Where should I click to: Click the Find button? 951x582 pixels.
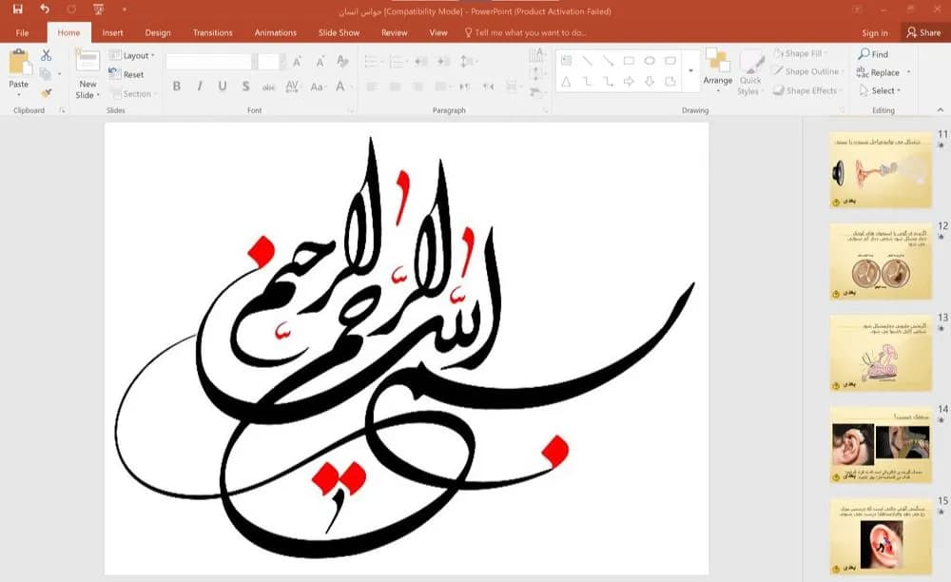click(x=873, y=54)
